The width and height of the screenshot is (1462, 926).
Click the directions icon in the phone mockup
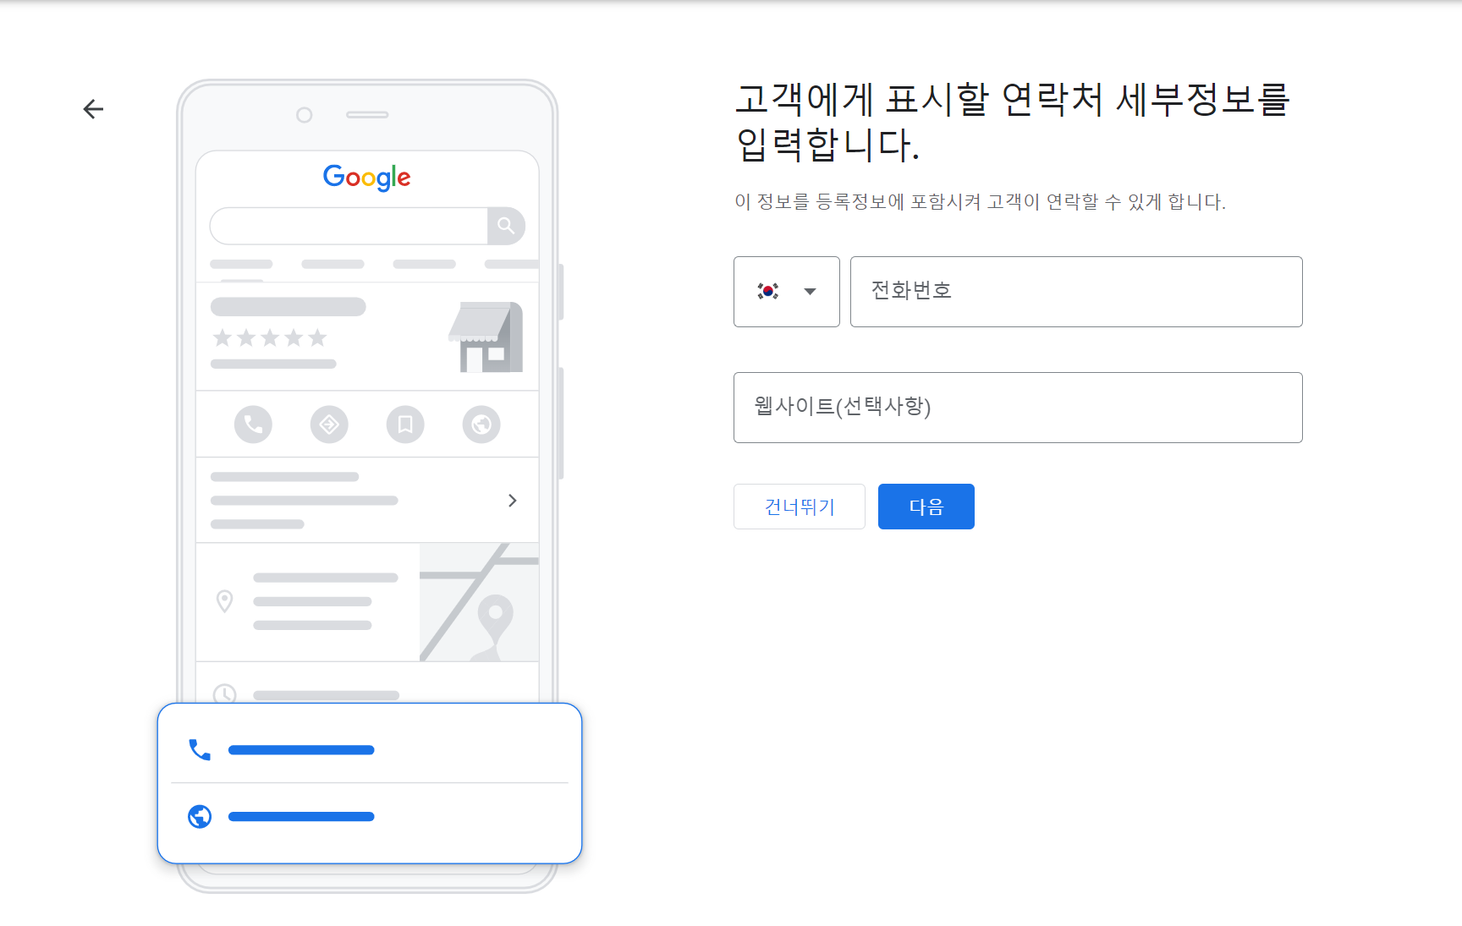tap(329, 425)
